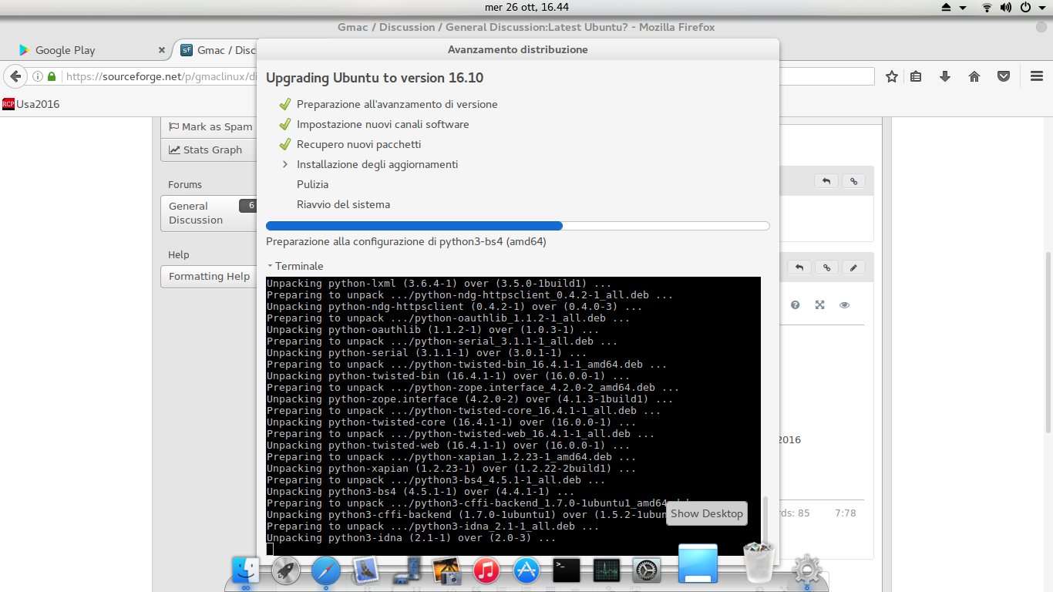Click reply arrow button on second post
Viewport: 1053px width, 592px height.
click(x=799, y=267)
